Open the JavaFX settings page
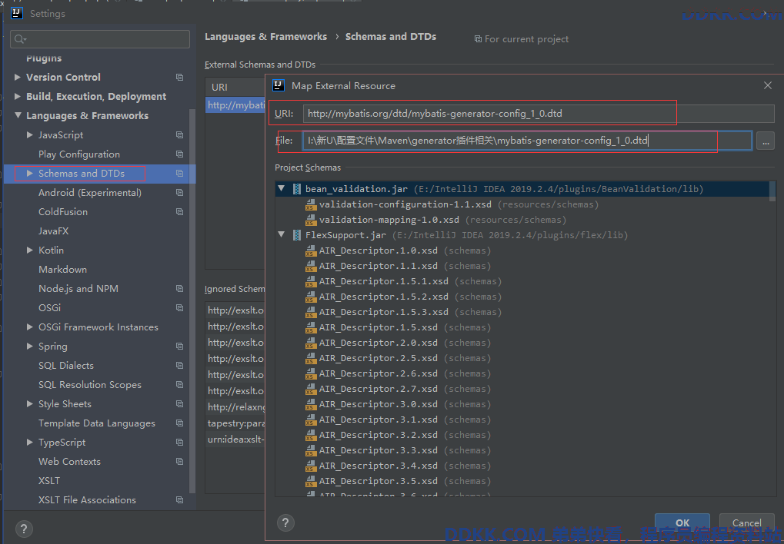Image resolution: width=784 pixels, height=544 pixels. [x=54, y=231]
